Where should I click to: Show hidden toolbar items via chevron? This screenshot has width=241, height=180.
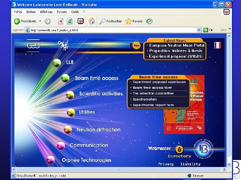click(x=230, y=29)
